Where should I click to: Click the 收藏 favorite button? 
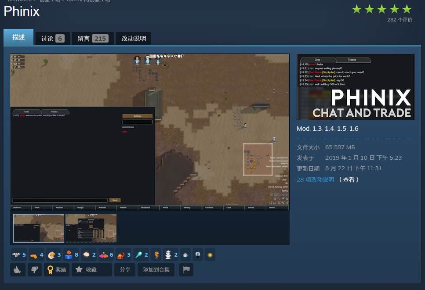point(91,270)
